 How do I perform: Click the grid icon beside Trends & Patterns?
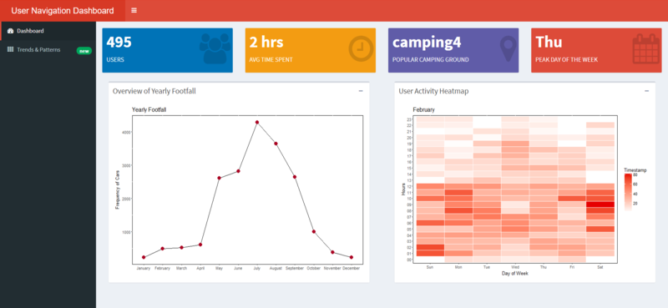11,50
